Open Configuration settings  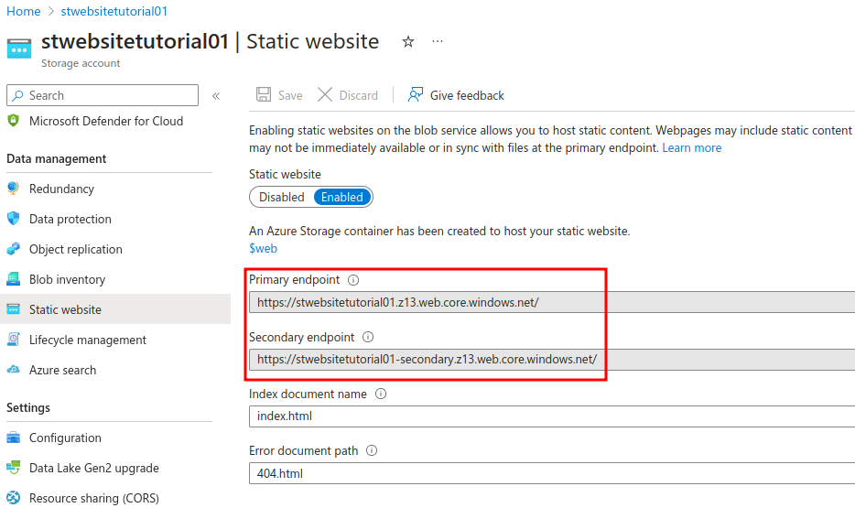click(x=65, y=438)
